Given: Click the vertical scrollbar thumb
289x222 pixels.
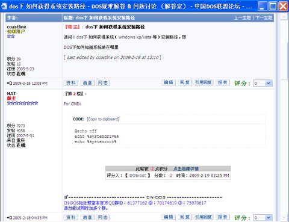Looking at the screenshot, I should tap(284, 61).
